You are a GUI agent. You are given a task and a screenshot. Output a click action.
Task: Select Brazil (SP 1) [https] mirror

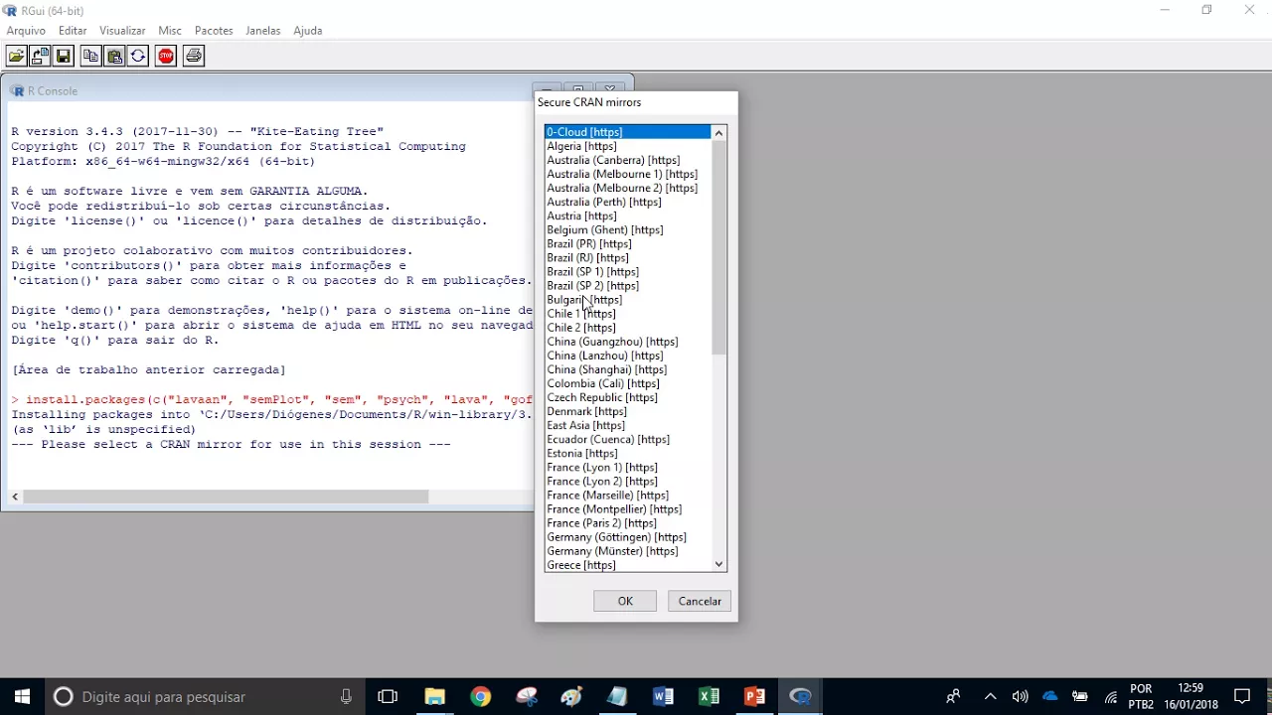(x=627, y=271)
